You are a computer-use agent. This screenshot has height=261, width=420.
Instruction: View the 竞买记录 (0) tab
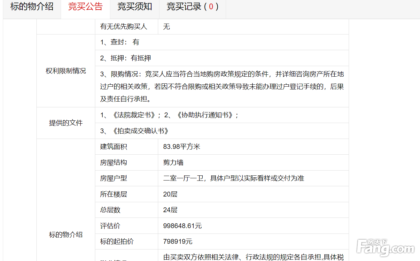[192, 7]
